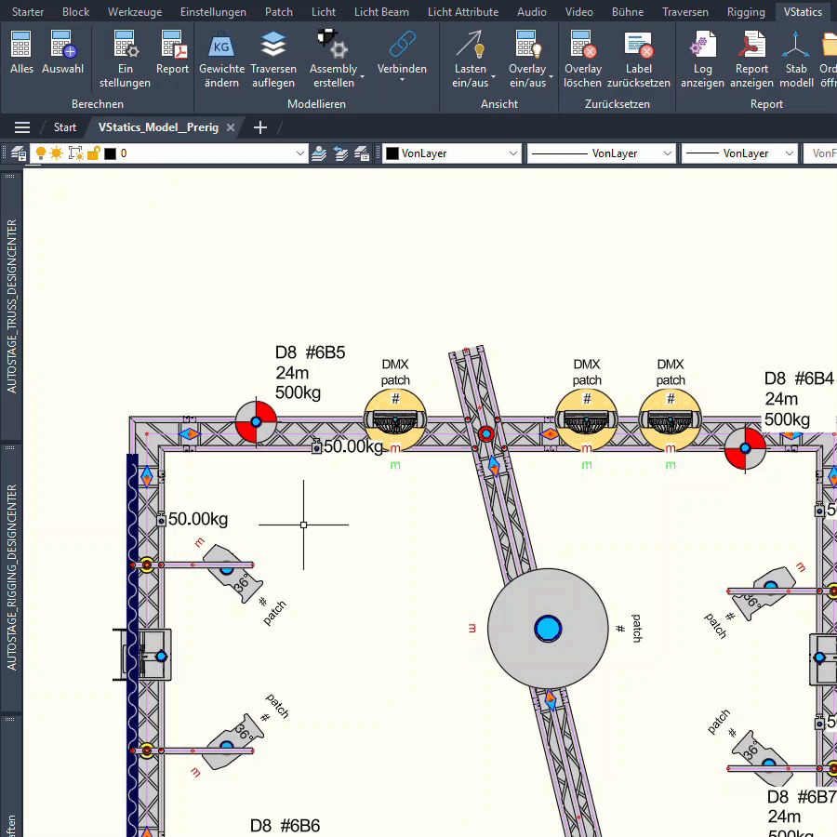Click Overlay löschen icon
This screenshot has height=837, width=837.
[583, 44]
